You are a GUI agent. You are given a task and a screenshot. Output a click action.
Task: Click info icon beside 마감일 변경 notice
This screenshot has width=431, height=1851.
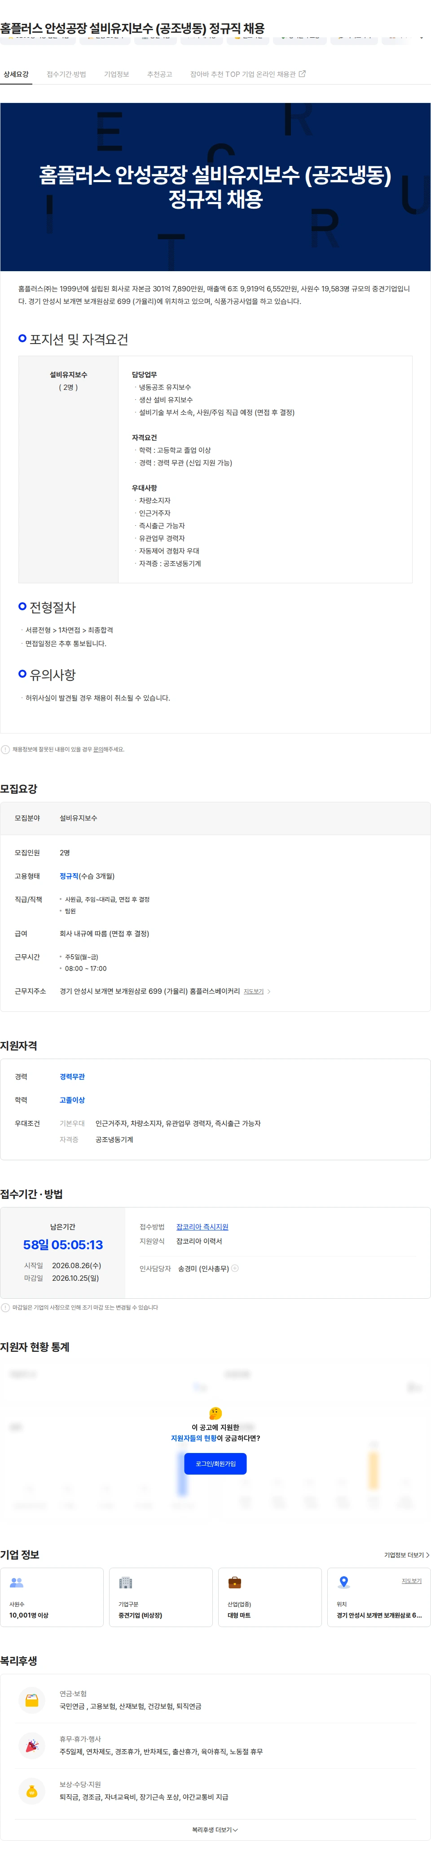(6, 1308)
